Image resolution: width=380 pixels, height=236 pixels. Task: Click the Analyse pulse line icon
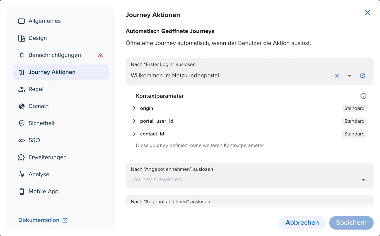click(x=21, y=175)
